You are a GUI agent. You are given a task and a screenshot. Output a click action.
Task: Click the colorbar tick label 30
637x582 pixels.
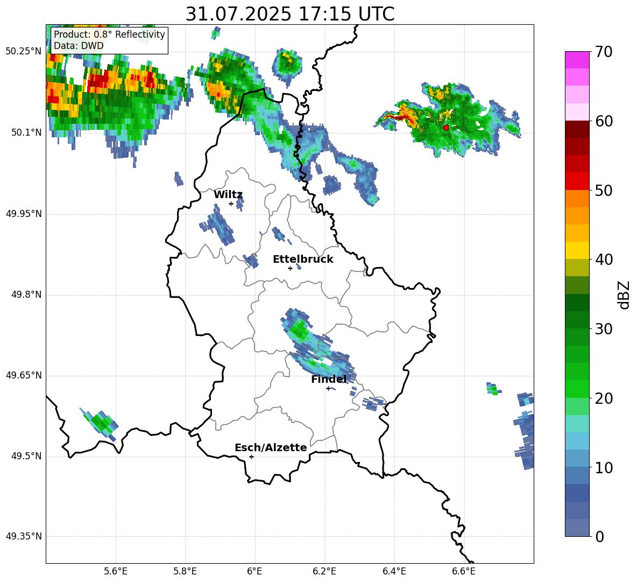pyautogui.click(x=604, y=329)
